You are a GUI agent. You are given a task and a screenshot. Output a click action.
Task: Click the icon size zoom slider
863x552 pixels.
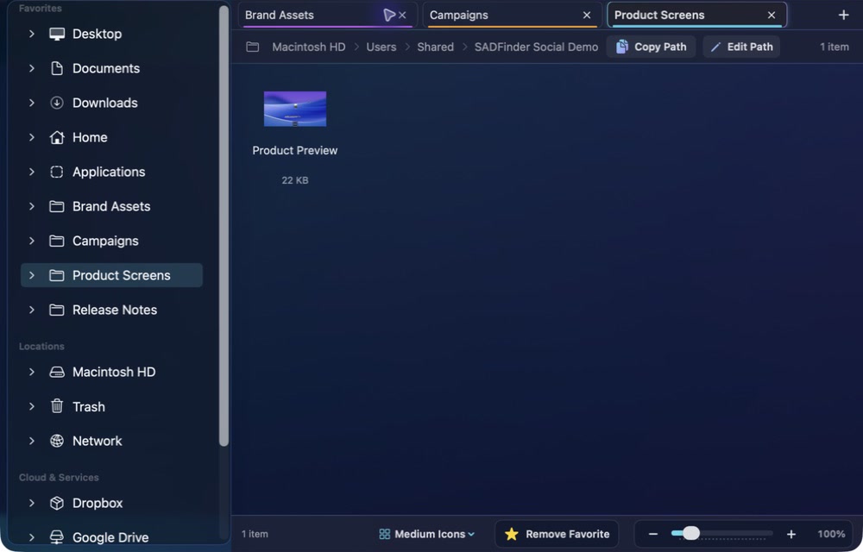coord(721,533)
